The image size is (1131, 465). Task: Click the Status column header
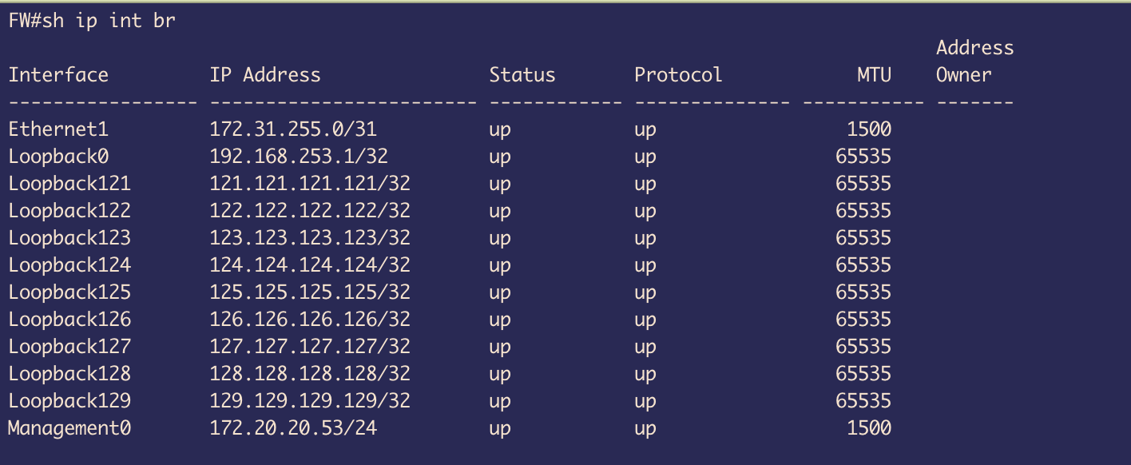coord(522,75)
